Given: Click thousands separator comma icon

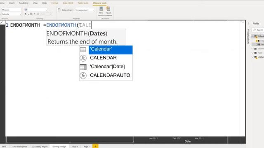Looking at the screenshot, I should point(35,14).
